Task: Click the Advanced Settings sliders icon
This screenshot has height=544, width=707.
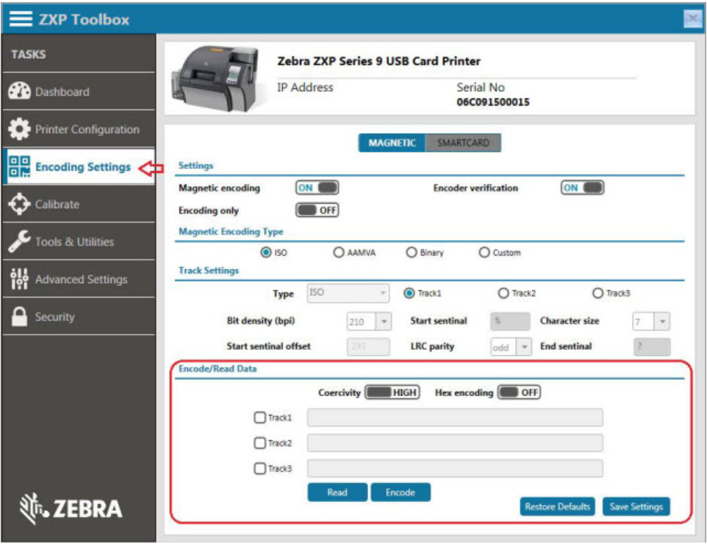Action: pyautogui.click(x=18, y=279)
